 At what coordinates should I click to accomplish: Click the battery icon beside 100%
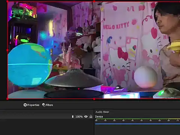(x=73, y=117)
